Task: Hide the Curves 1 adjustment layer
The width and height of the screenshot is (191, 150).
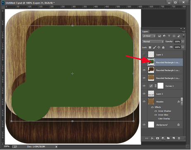Action: [144, 86]
